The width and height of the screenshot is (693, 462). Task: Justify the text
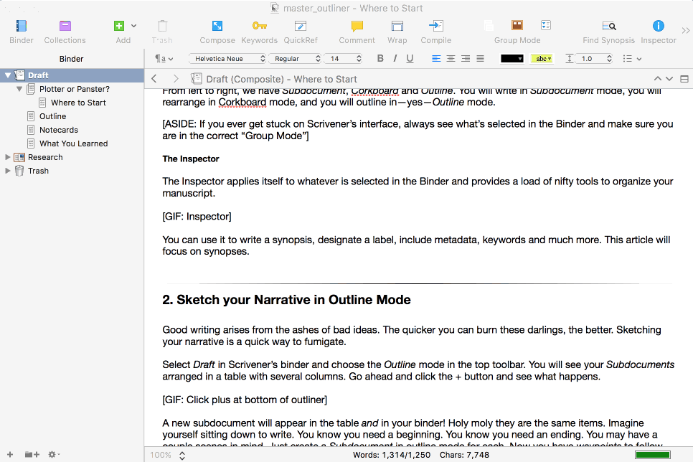pos(481,58)
